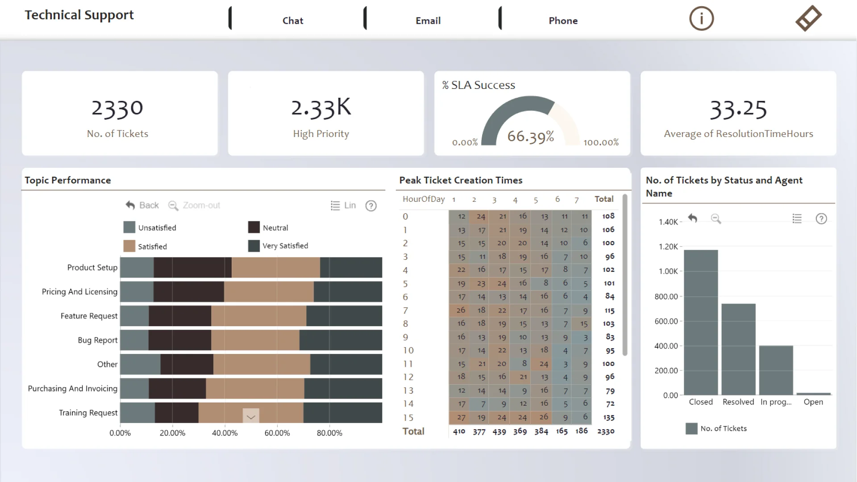Click Zoom-out magnifier in Topic Performance
This screenshot has height=482, width=857.
[173, 205]
